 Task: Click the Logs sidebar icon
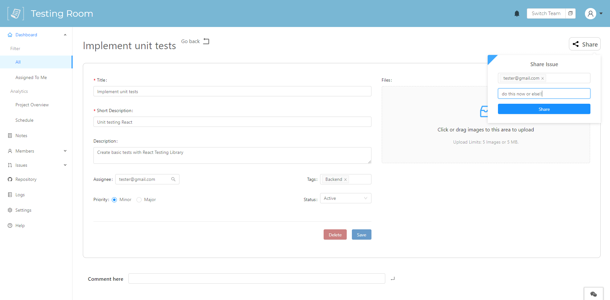pos(10,195)
